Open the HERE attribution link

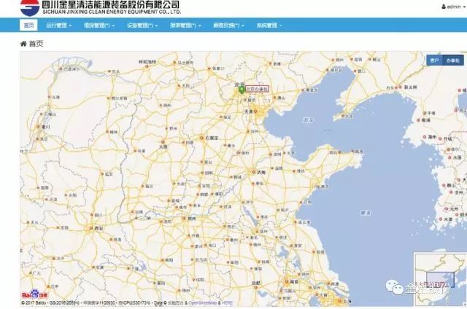point(227,303)
